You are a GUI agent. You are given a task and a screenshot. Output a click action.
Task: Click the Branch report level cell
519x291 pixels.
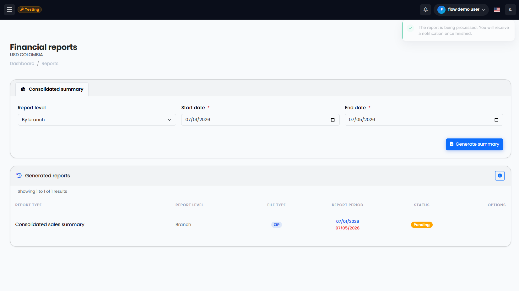coord(183,224)
